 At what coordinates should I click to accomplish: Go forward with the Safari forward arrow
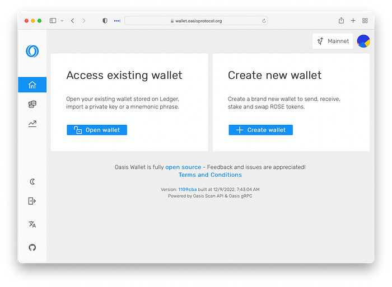[x=84, y=21]
